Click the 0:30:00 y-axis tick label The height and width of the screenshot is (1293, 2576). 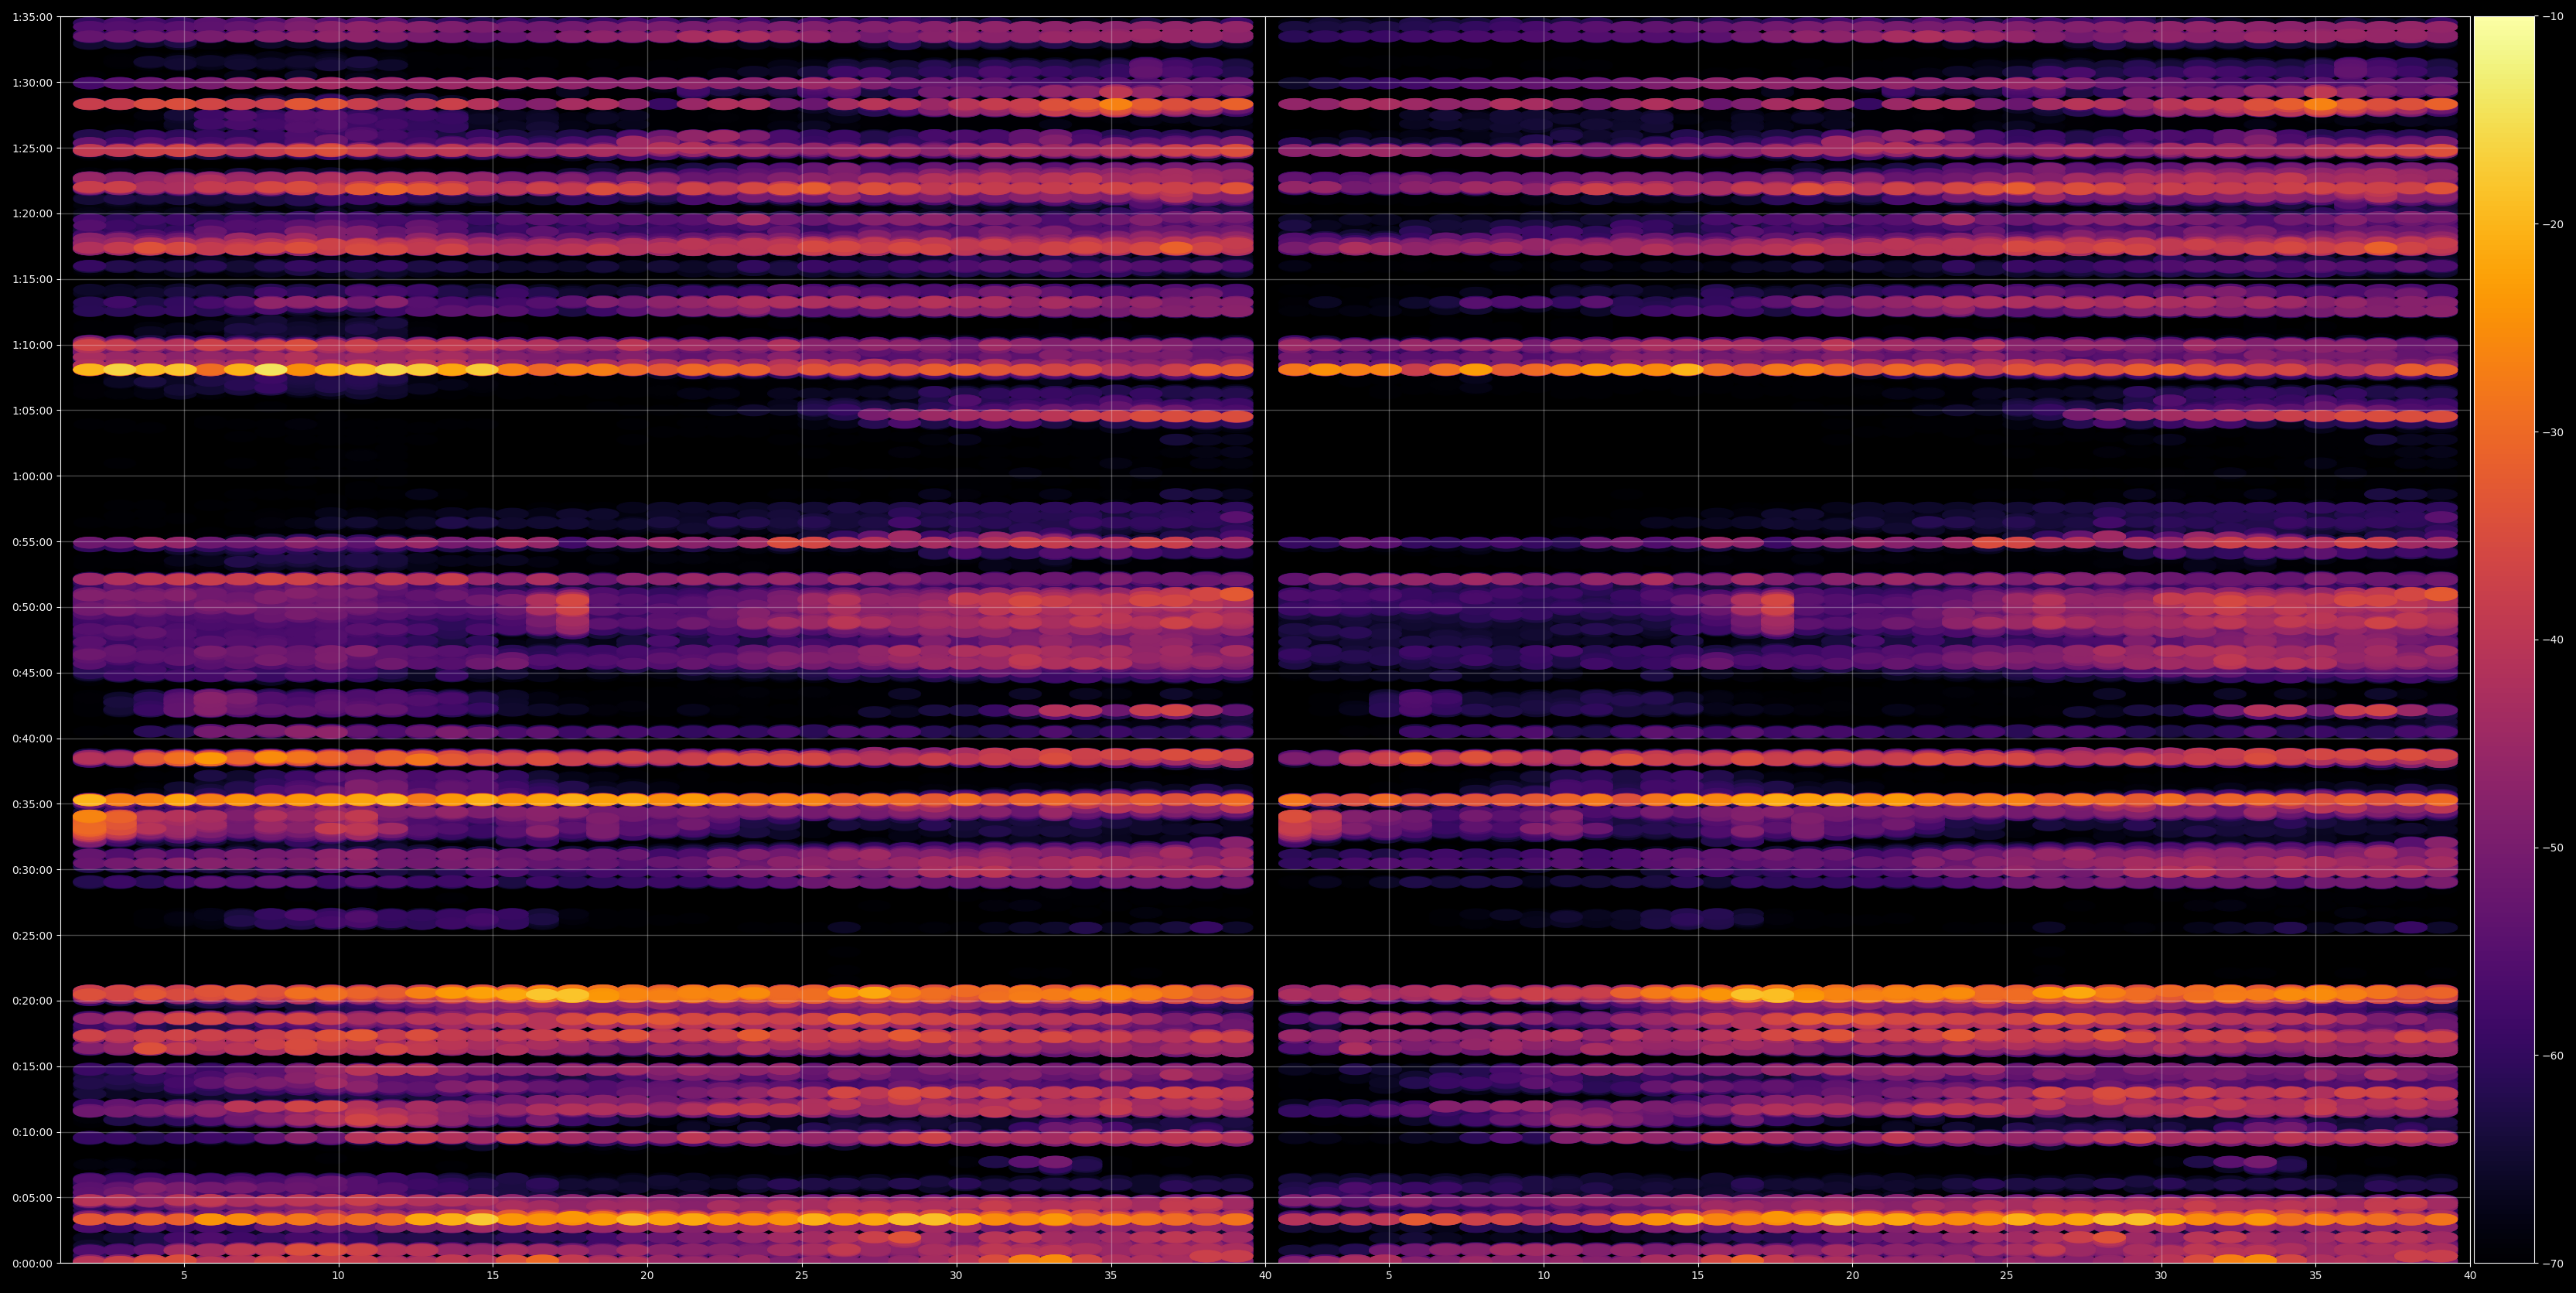tap(32, 870)
